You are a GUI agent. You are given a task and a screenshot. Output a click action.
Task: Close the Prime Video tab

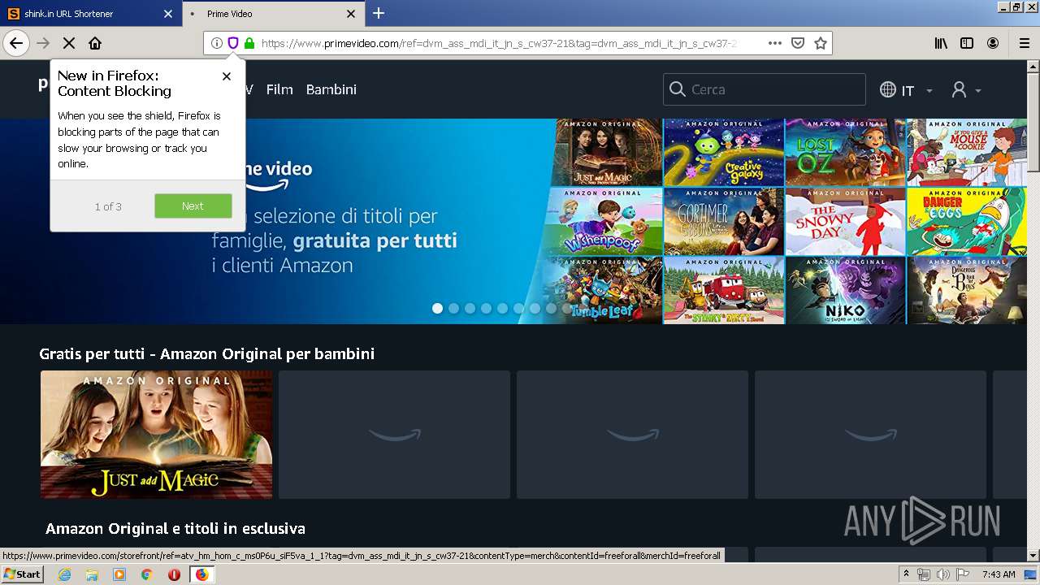click(x=351, y=14)
